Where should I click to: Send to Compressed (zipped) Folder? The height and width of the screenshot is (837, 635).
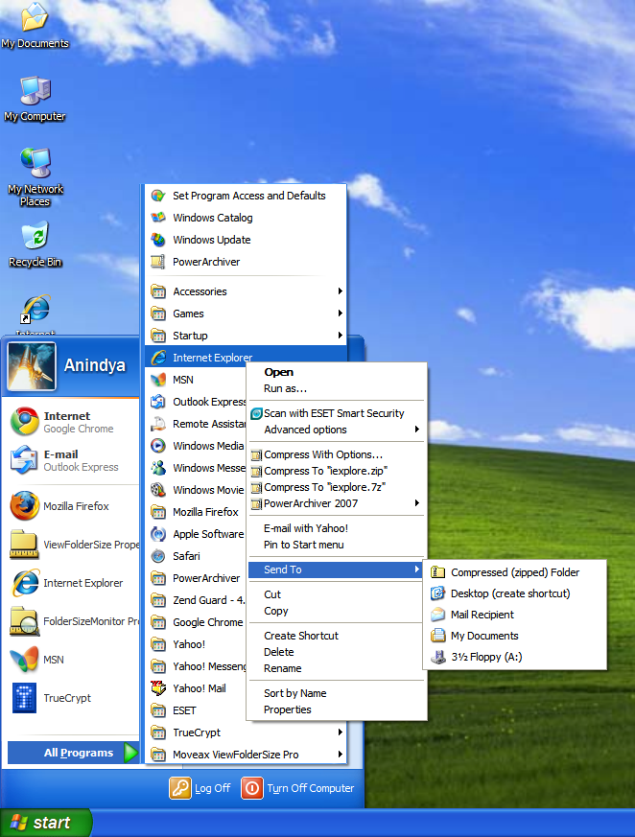pos(515,572)
